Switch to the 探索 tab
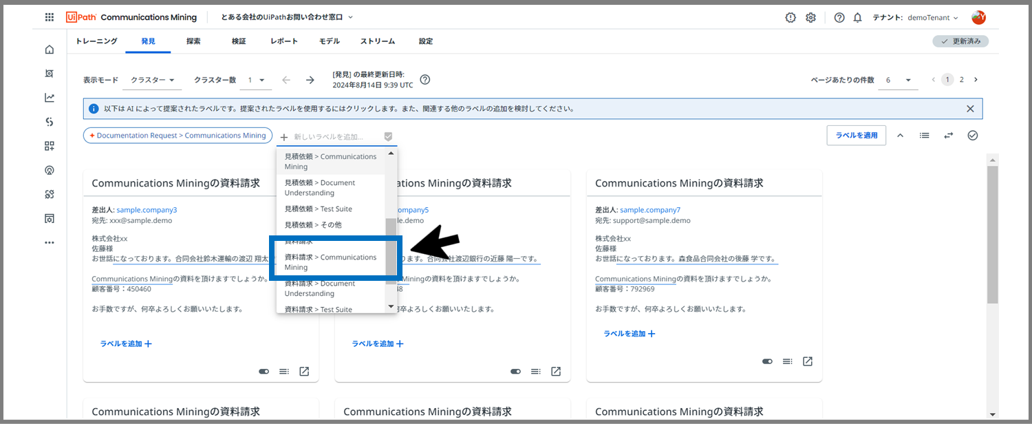The image size is (1032, 424). click(x=193, y=41)
